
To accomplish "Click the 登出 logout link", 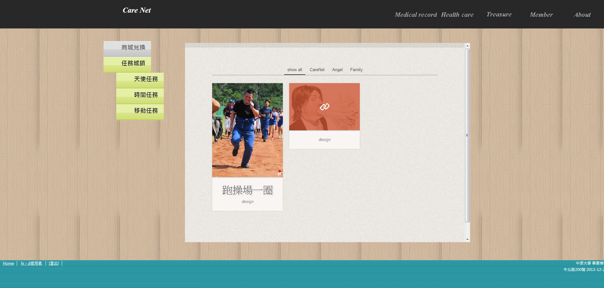I will coord(54,263).
